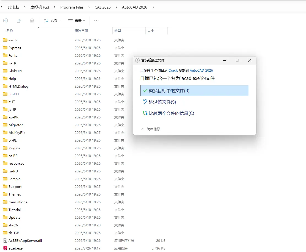Select the acad.exe application file icon
The image size is (306, 252).
tap(5, 248)
